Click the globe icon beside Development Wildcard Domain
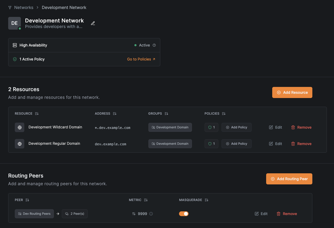Viewport: 334px width, 228px height. point(19,127)
